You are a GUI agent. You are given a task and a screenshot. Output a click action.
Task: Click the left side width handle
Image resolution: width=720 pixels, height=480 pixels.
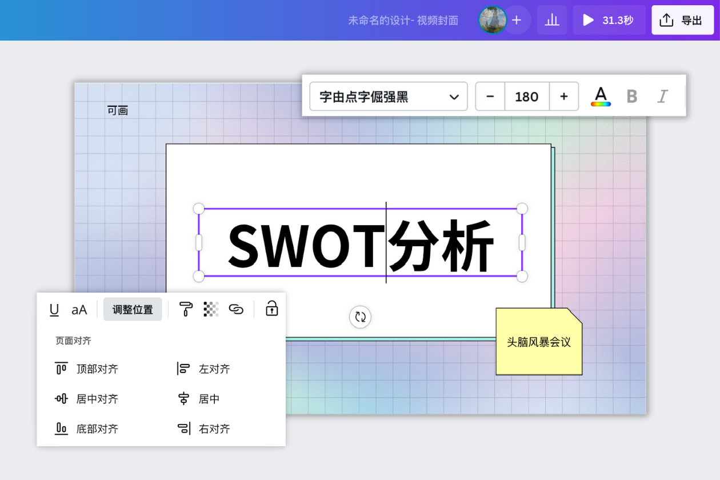click(199, 243)
